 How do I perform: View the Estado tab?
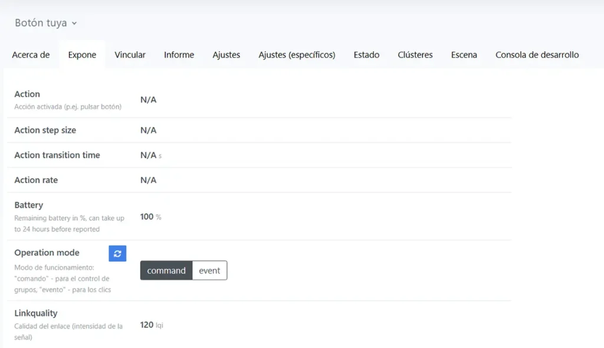click(x=366, y=55)
